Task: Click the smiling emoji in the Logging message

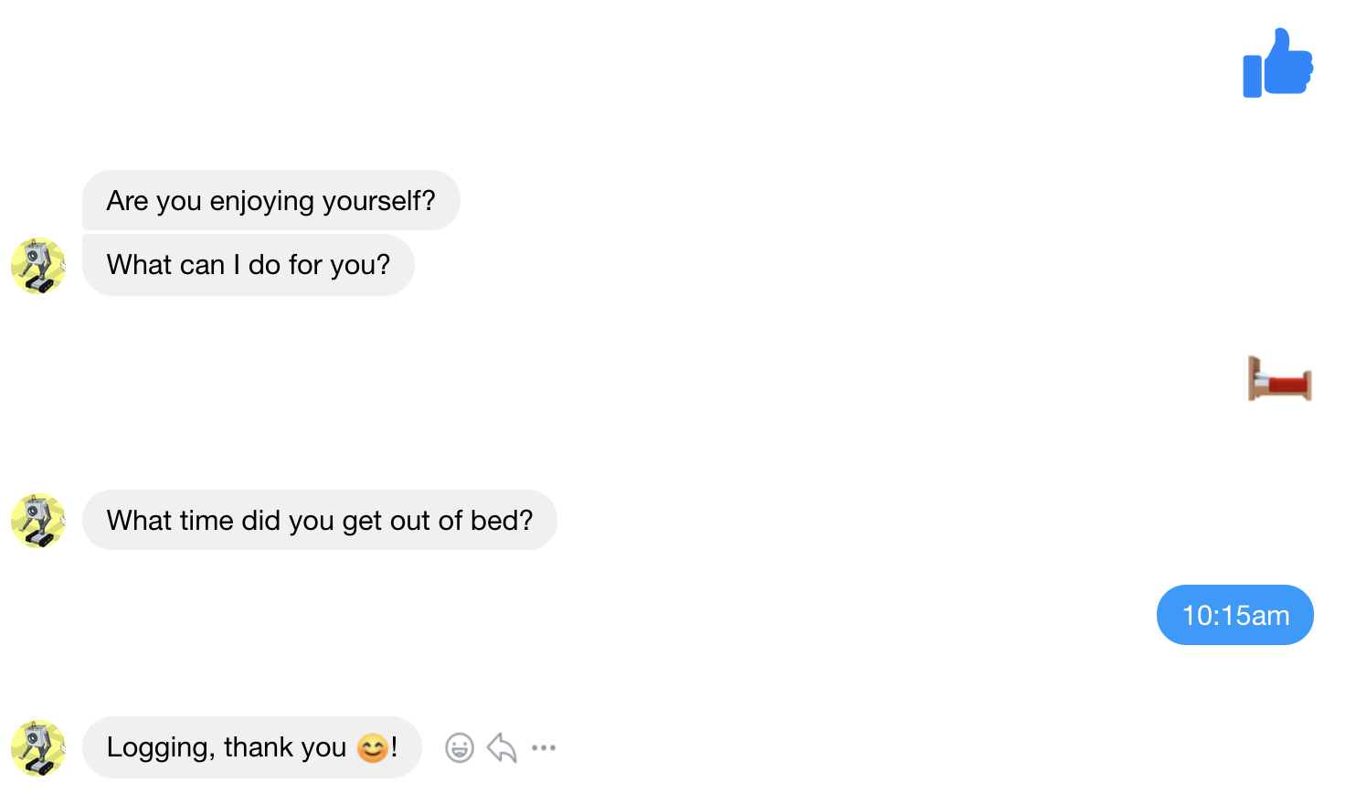Action: 372,748
